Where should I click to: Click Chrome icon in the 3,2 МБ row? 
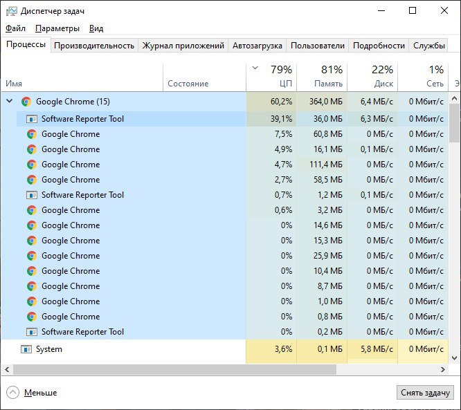(32, 210)
